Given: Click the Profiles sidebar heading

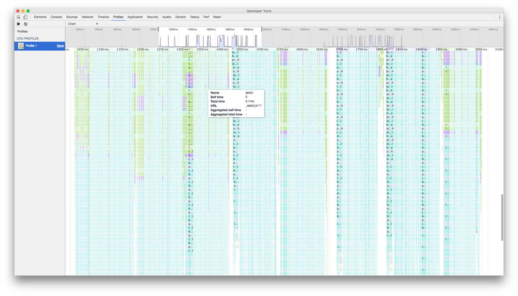Looking at the screenshot, I should 22,31.
